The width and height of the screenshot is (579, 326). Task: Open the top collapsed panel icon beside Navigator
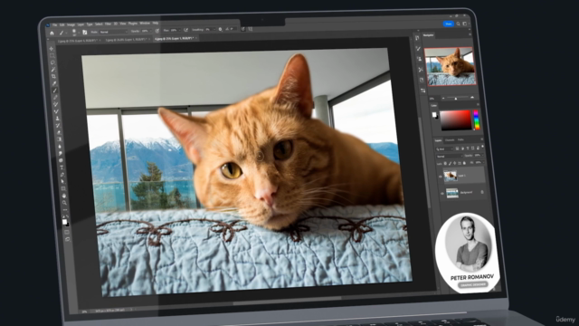coord(417,38)
